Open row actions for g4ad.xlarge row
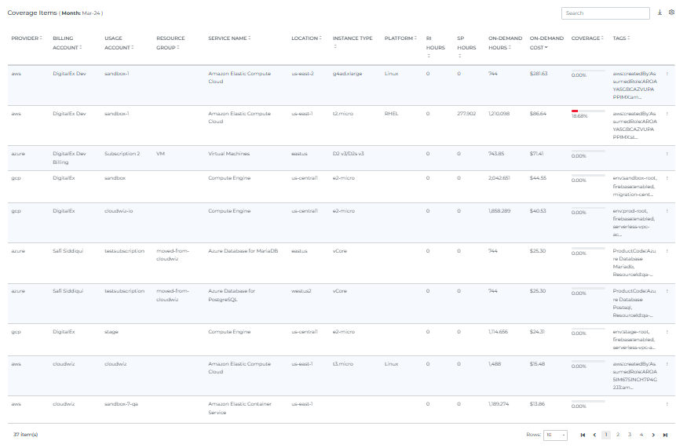Screen dimensions: 676x448 click(x=667, y=74)
